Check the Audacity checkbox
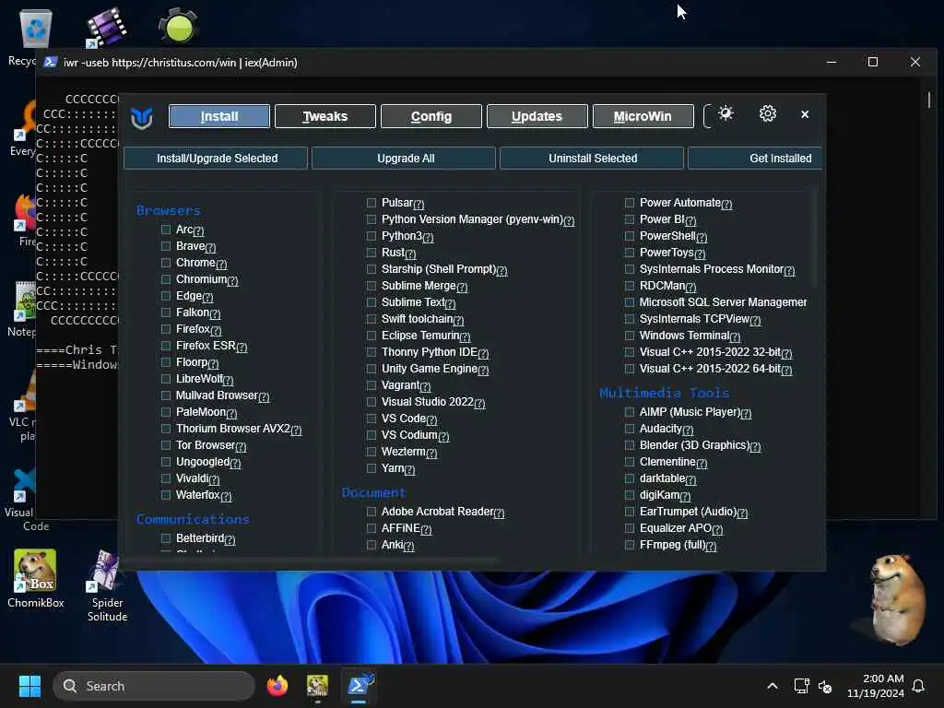 630,429
